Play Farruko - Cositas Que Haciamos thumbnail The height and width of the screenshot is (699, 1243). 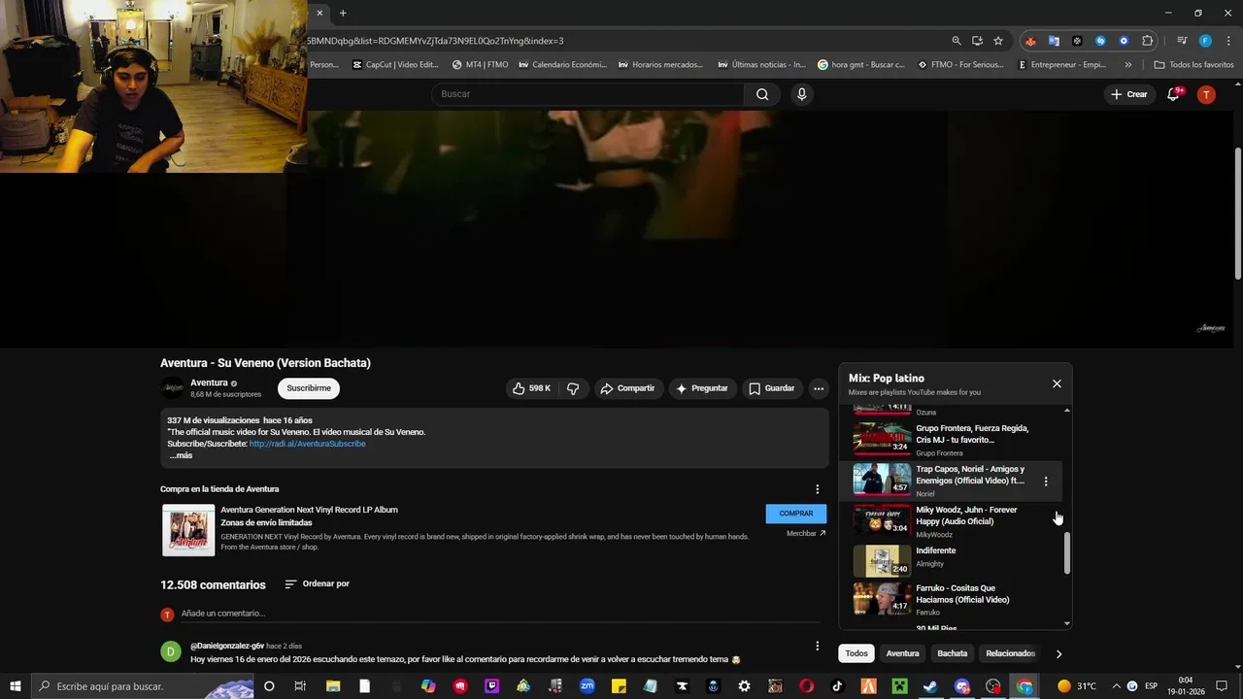click(882, 598)
